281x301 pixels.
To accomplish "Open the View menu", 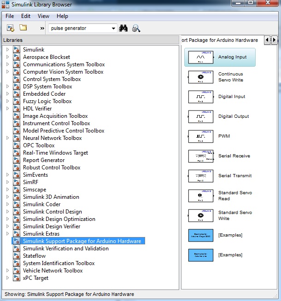I will click(43, 16).
